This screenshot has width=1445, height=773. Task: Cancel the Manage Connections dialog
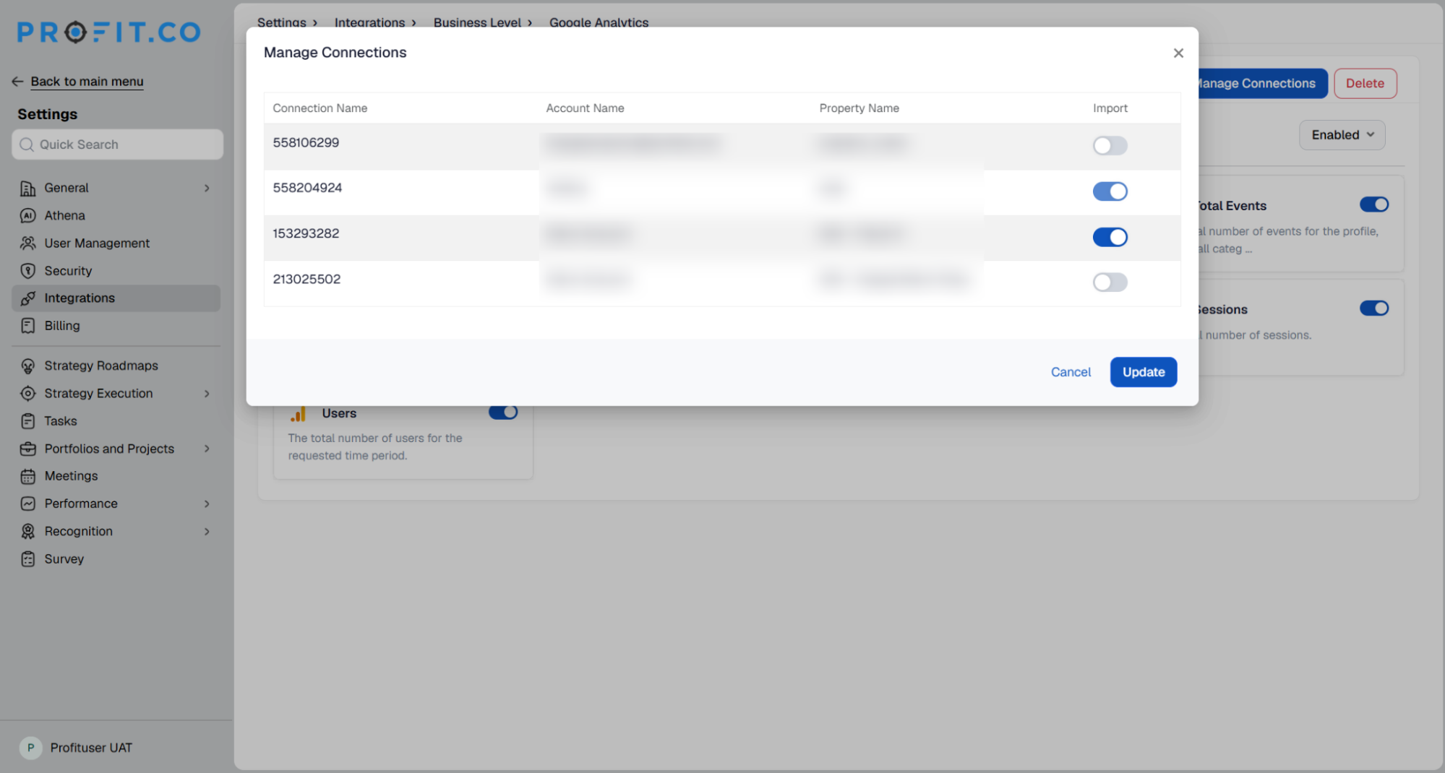click(x=1071, y=371)
